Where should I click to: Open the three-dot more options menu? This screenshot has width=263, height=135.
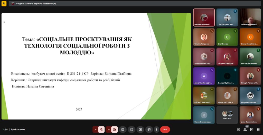(156, 130)
